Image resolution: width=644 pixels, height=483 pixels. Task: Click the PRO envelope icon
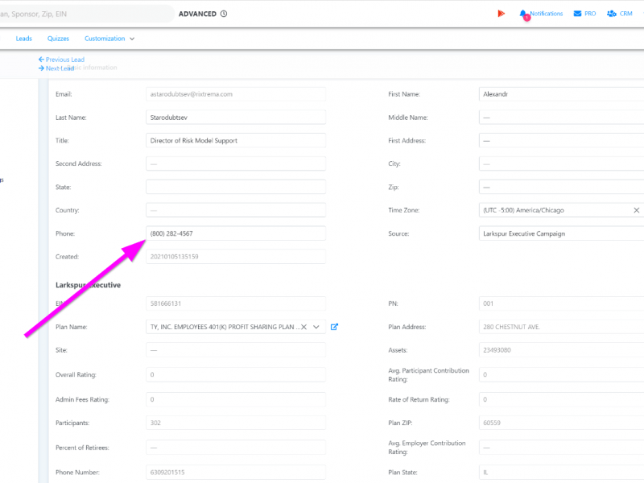coord(578,14)
